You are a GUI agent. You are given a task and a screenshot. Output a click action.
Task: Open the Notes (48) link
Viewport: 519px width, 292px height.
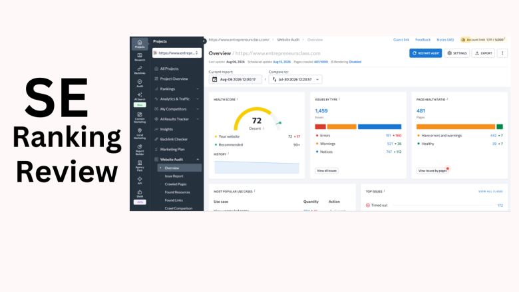445,40
